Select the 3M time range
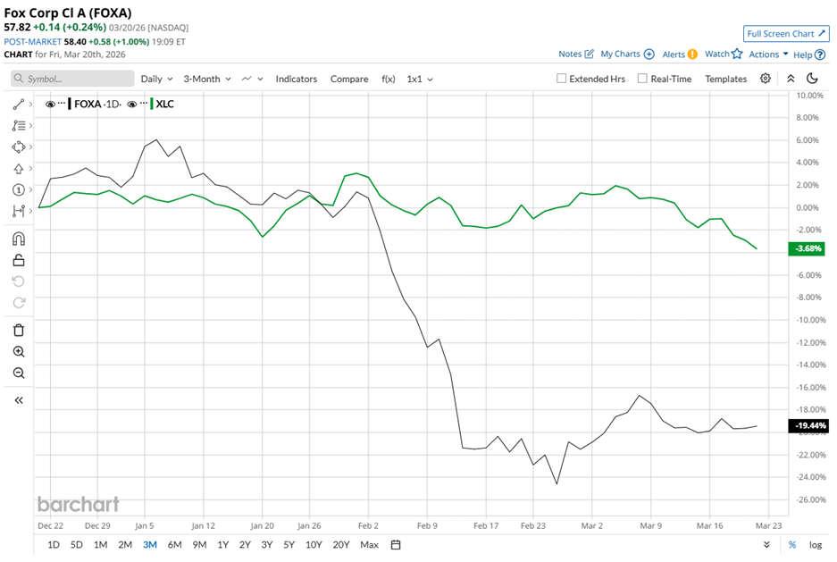The width and height of the screenshot is (837, 562). (x=150, y=545)
